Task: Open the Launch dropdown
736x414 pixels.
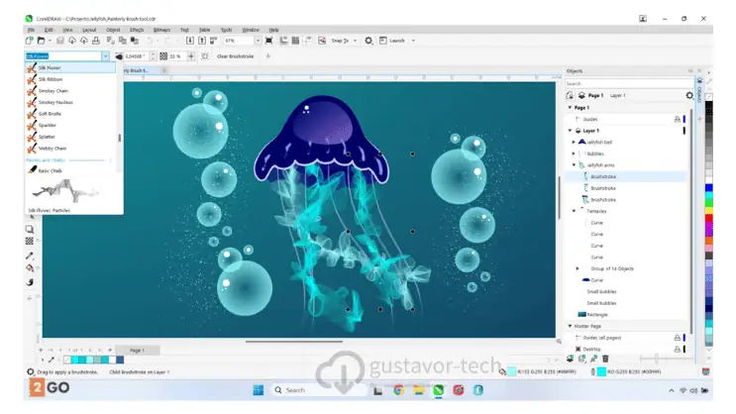Action: [413, 41]
